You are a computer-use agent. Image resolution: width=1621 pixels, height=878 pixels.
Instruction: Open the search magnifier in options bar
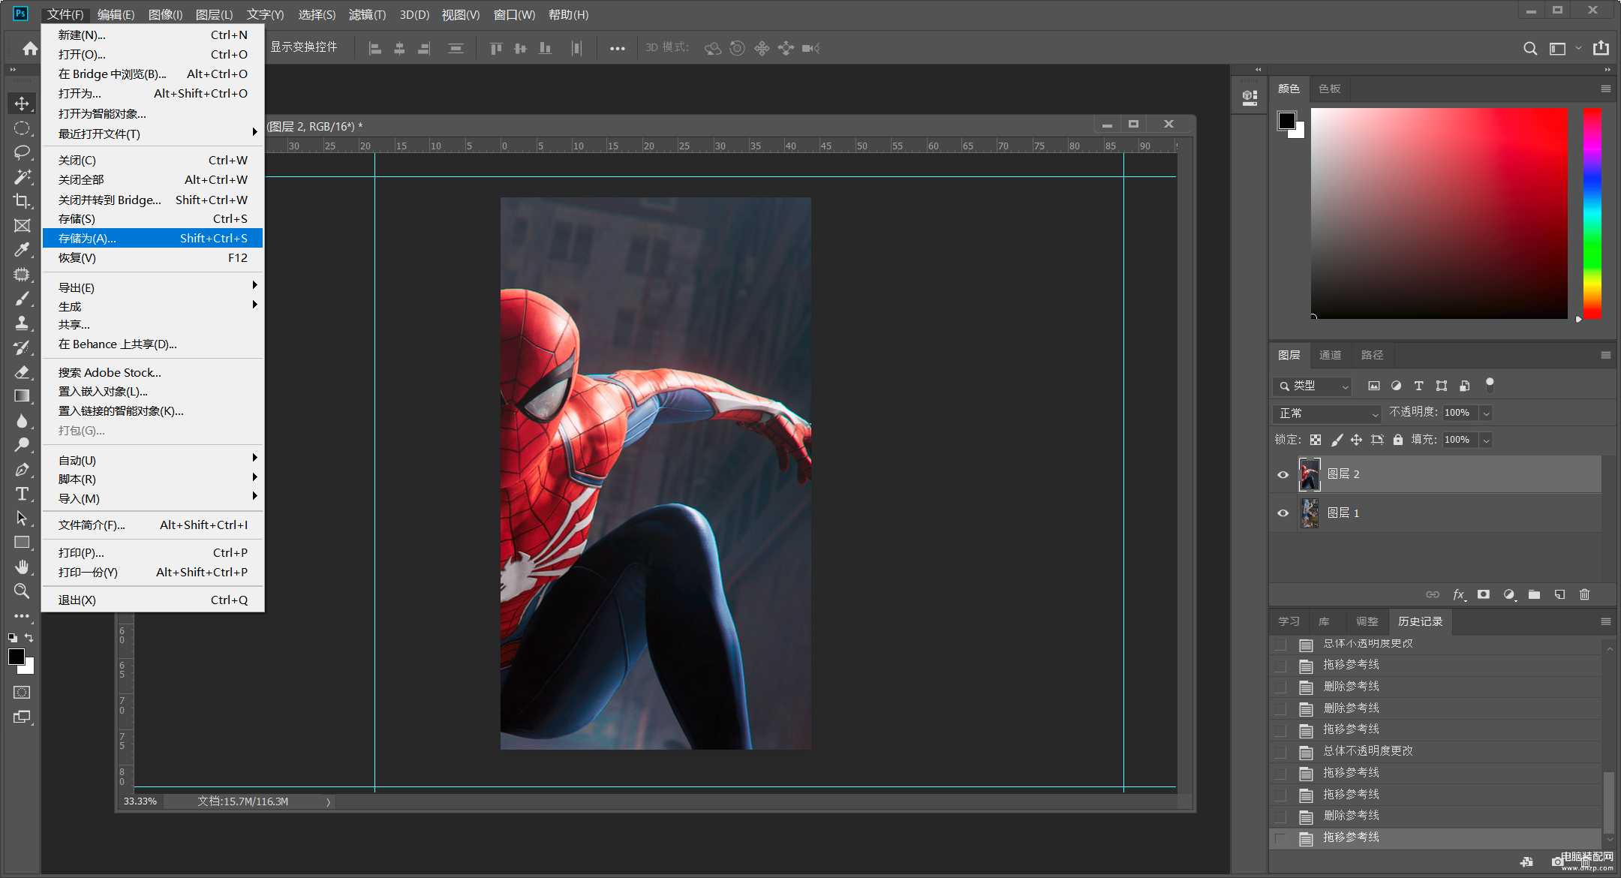click(1530, 48)
